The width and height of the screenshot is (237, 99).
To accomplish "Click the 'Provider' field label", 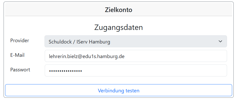I will (x=20, y=40).
